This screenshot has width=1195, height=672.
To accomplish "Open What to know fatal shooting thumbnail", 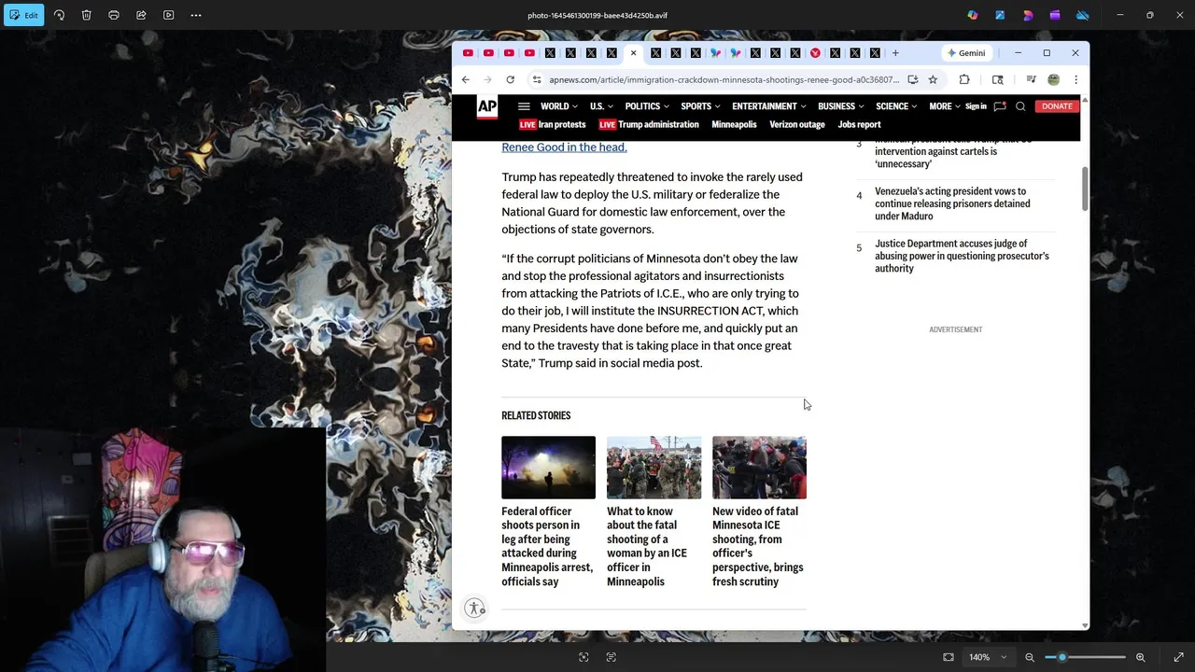I will click(654, 468).
